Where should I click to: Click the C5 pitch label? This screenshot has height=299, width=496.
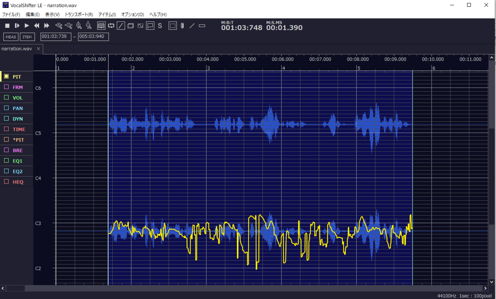point(38,133)
